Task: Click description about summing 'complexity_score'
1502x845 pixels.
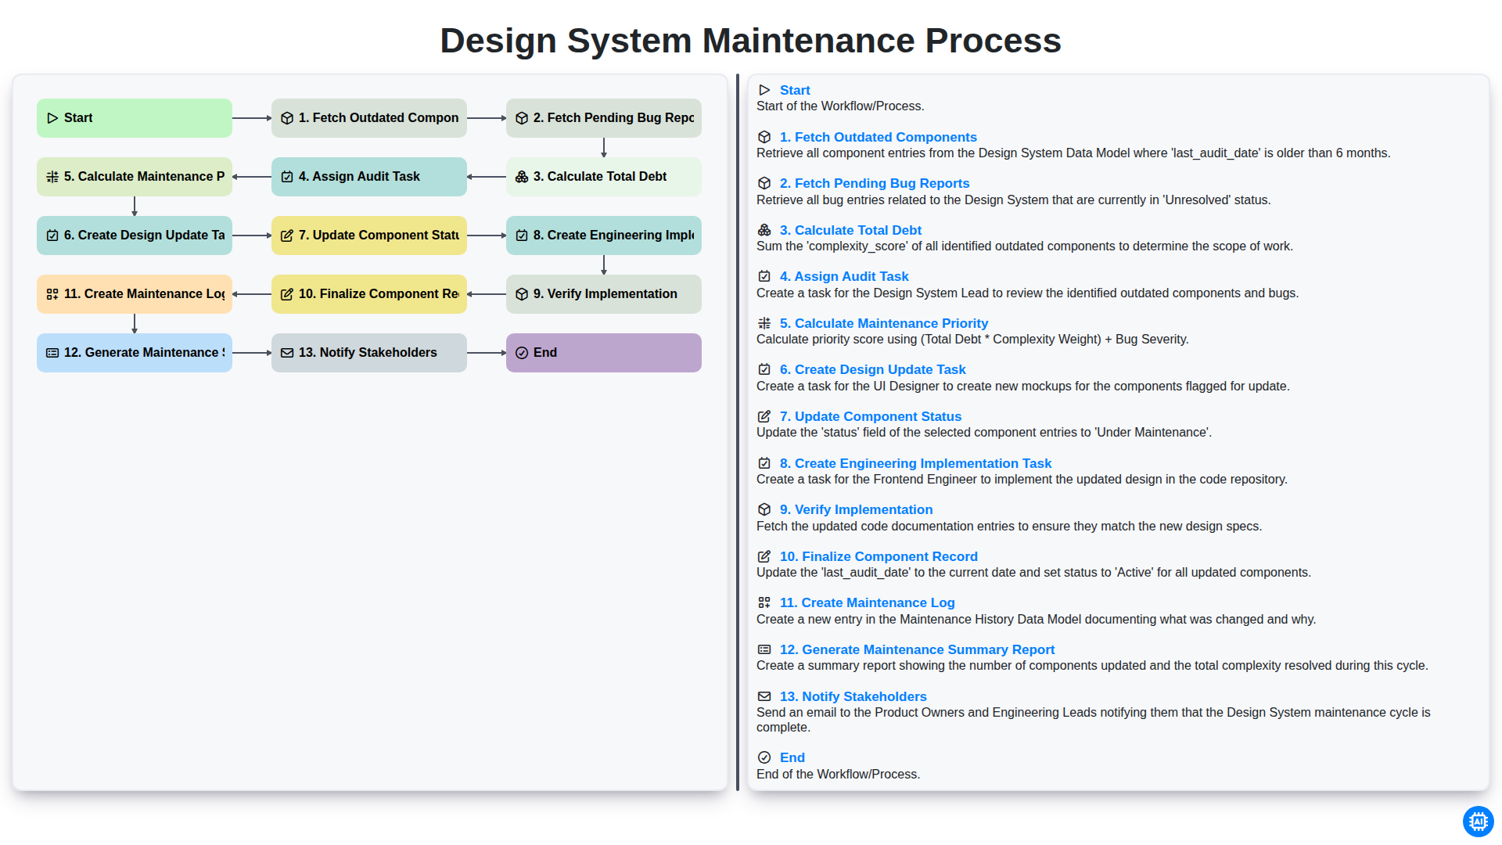Action: tap(1025, 246)
